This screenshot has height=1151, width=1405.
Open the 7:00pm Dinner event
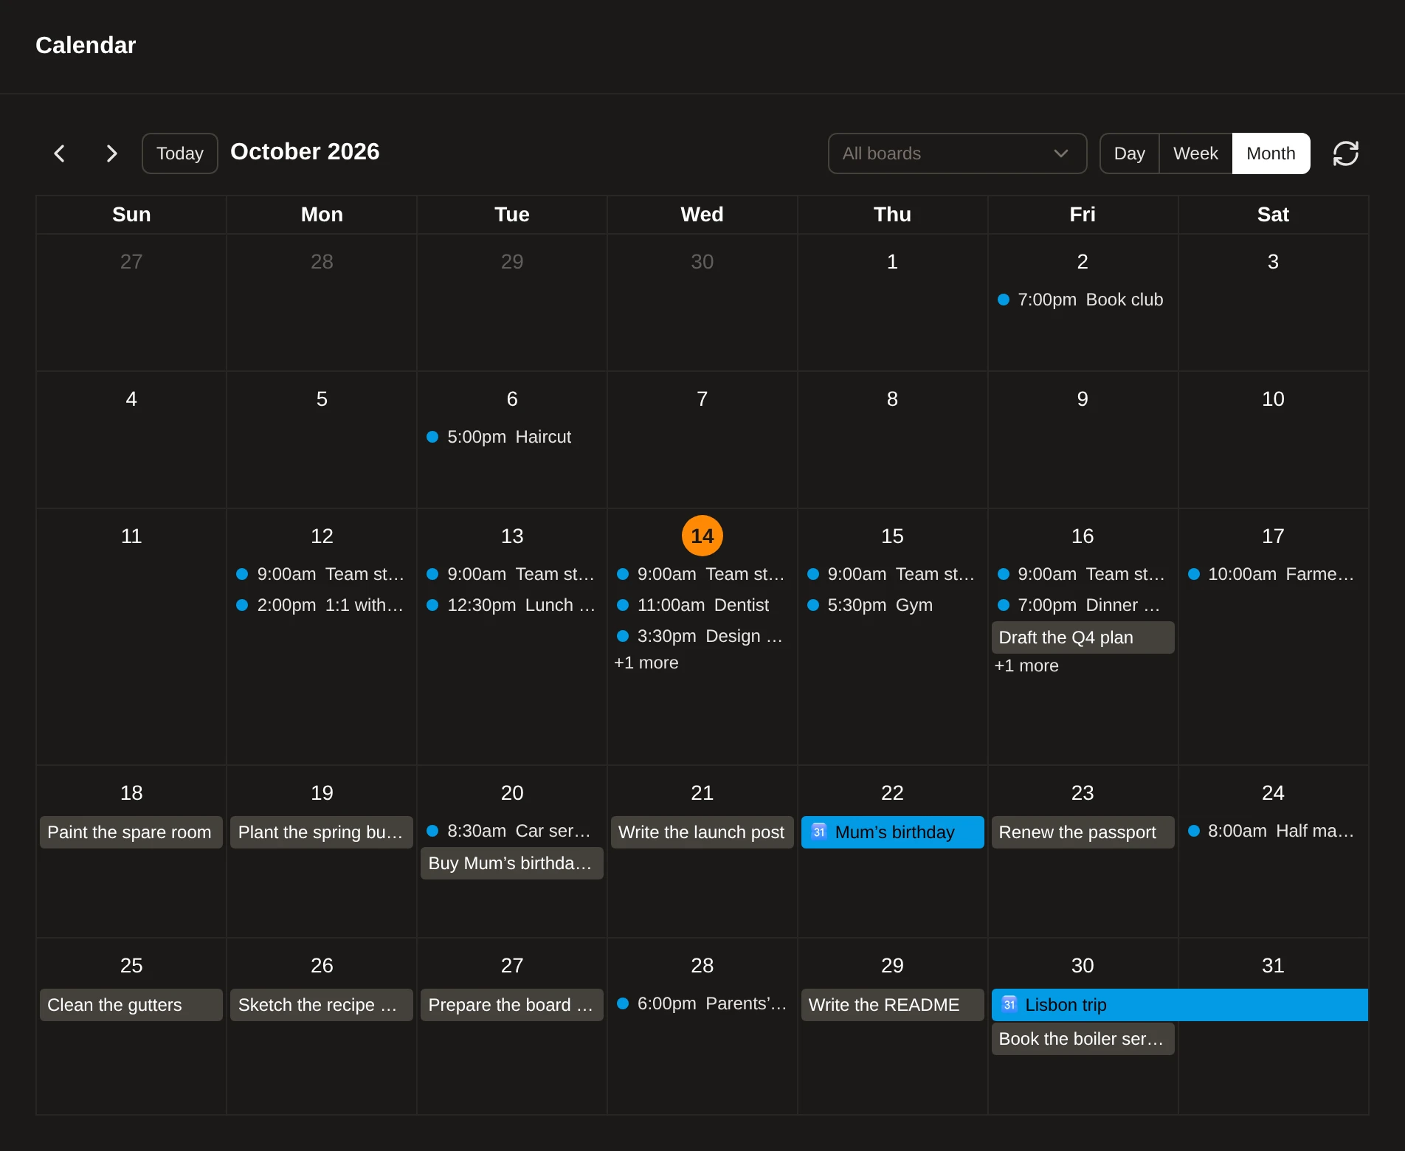point(1083,605)
